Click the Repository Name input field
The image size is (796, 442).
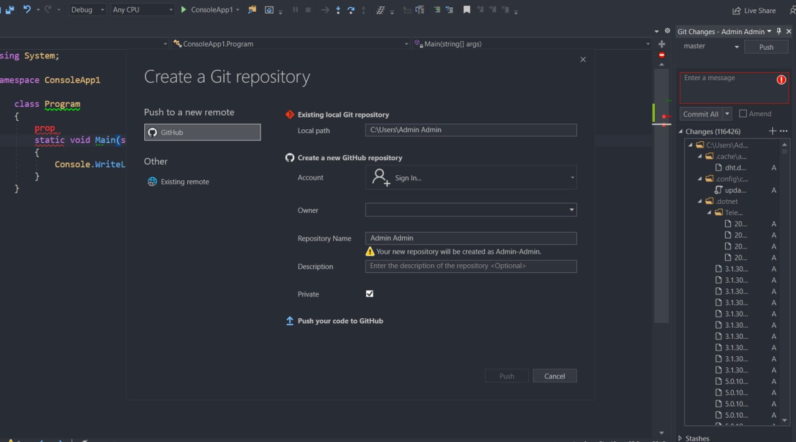coord(471,238)
